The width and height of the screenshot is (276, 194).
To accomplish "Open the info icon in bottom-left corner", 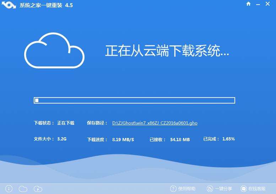I will [9, 189].
